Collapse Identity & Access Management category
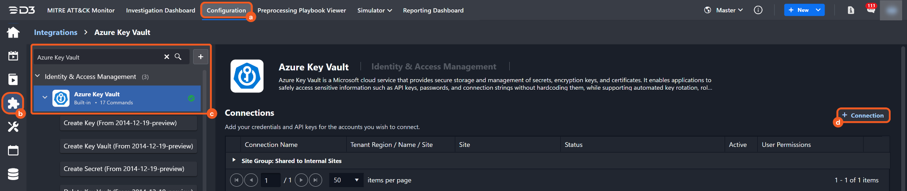The height and width of the screenshot is (191, 907). 38,76
